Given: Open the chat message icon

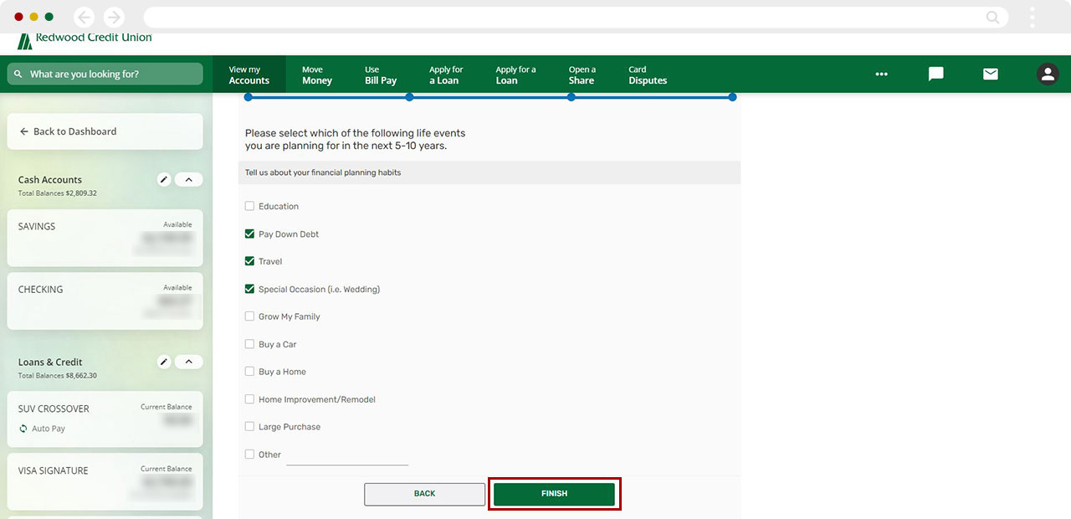Looking at the screenshot, I should [x=936, y=74].
